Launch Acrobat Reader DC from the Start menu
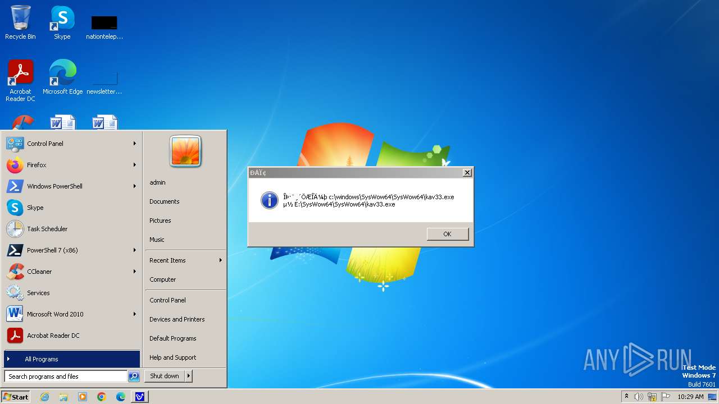 pyautogui.click(x=72, y=336)
